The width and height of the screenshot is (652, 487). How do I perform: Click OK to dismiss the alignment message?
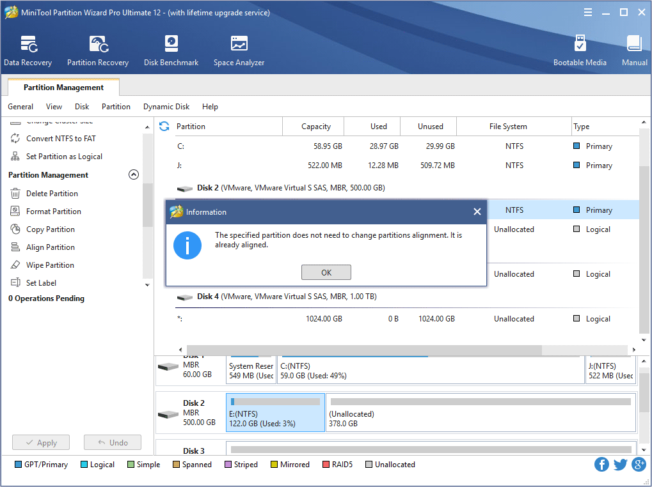tap(326, 272)
